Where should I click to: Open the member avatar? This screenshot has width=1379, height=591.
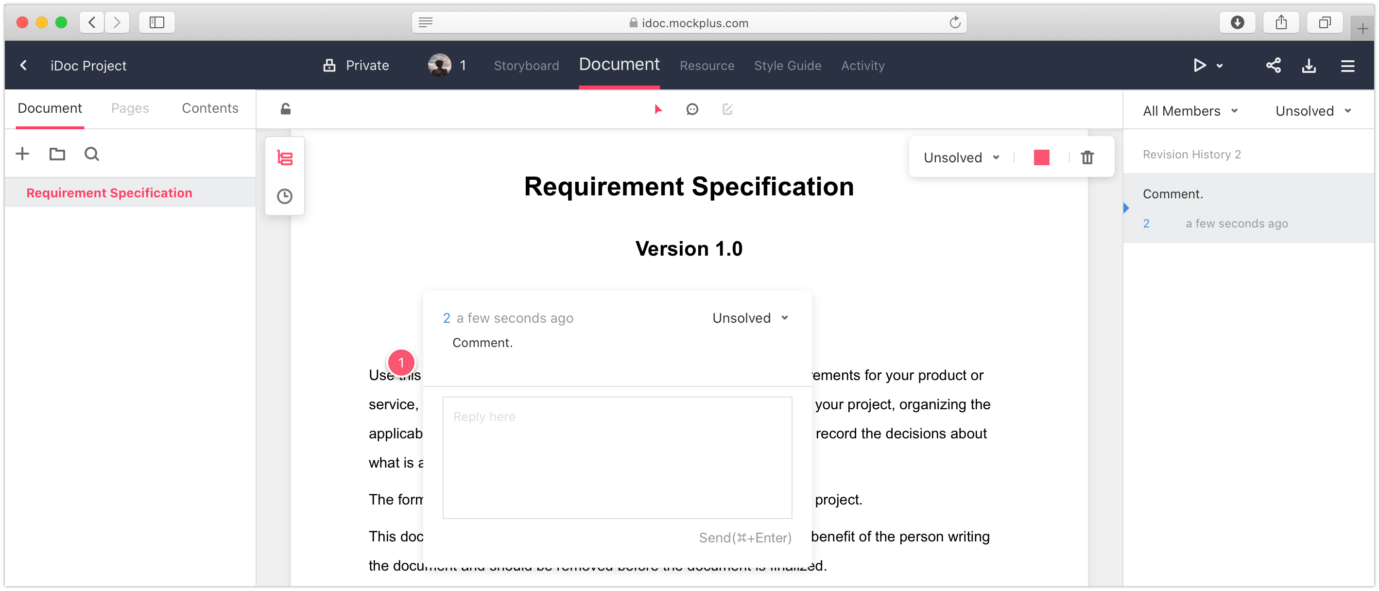point(440,65)
